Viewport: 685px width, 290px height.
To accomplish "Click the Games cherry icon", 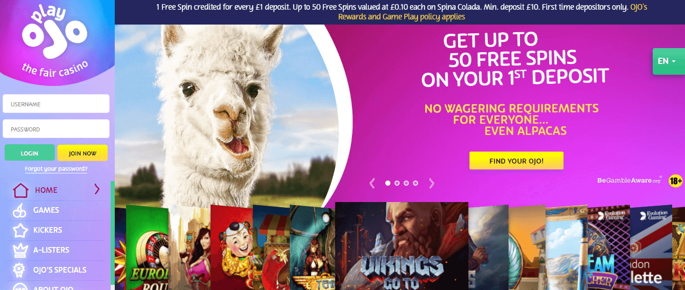I will (x=20, y=210).
